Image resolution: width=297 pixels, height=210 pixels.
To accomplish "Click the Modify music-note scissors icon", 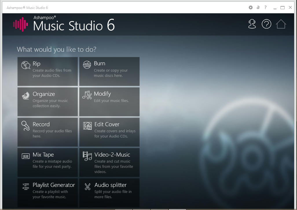I will click(87, 95).
